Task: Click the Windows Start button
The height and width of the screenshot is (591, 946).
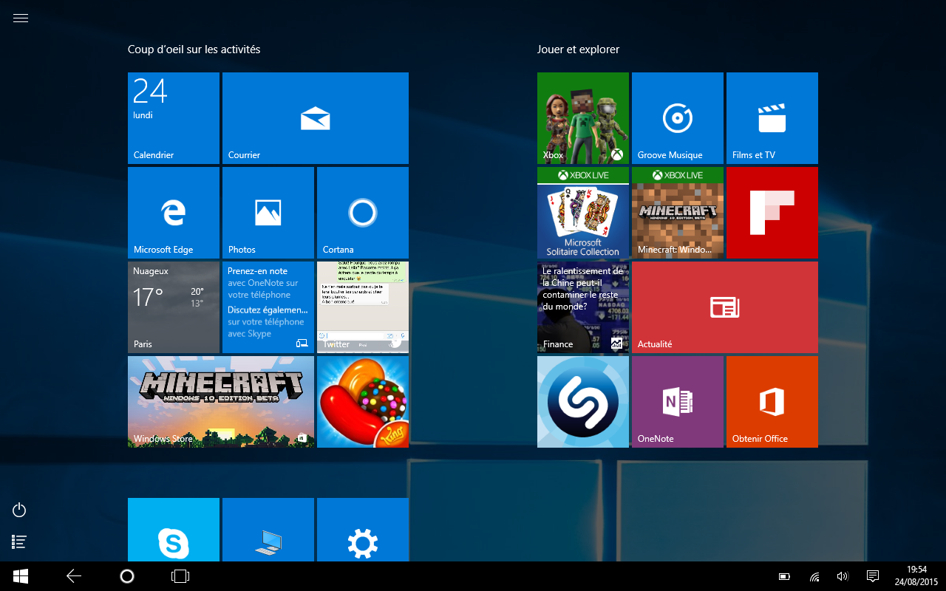Action: [x=21, y=576]
